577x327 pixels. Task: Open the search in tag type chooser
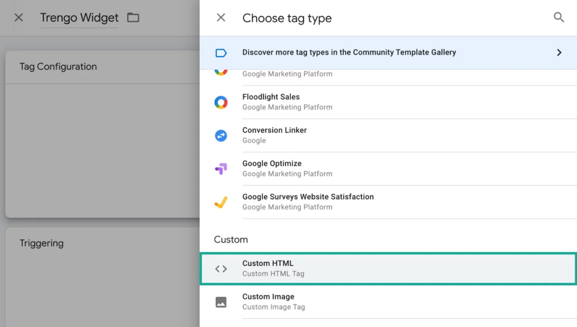click(x=559, y=17)
